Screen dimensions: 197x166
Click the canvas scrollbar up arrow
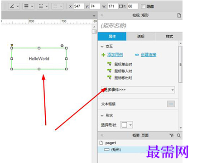click(x=94, y=27)
